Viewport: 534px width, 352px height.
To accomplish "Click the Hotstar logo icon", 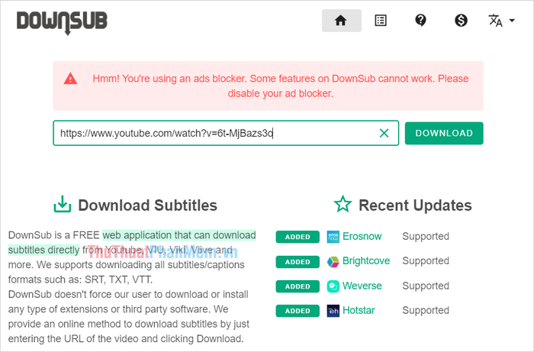I will pyautogui.click(x=333, y=311).
